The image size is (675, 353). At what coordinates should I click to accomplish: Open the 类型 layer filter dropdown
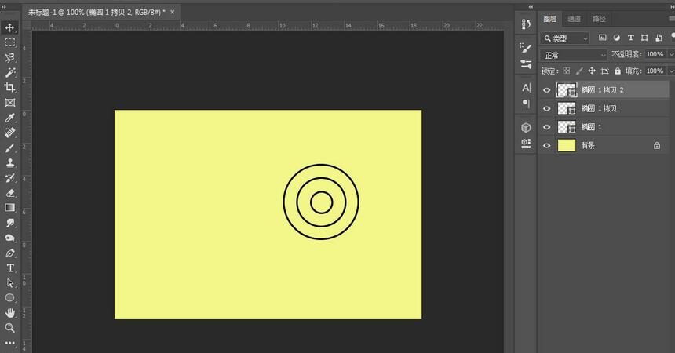567,38
